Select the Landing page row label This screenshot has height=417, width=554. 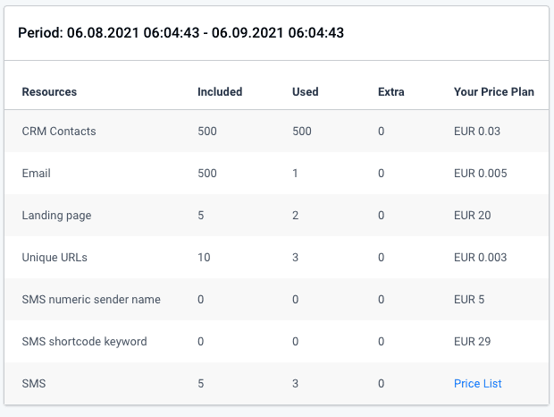(56, 216)
